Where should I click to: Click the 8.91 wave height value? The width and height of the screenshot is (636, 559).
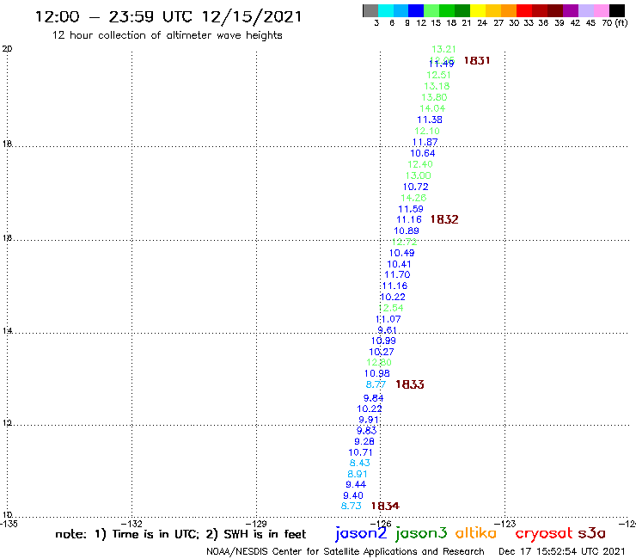[358, 474]
